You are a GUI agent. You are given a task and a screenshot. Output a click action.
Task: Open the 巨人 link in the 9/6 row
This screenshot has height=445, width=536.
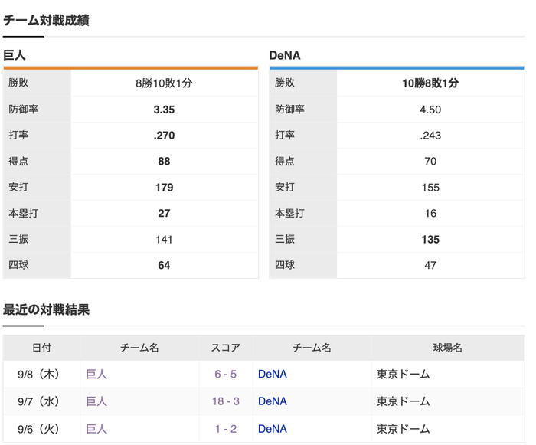pos(96,429)
